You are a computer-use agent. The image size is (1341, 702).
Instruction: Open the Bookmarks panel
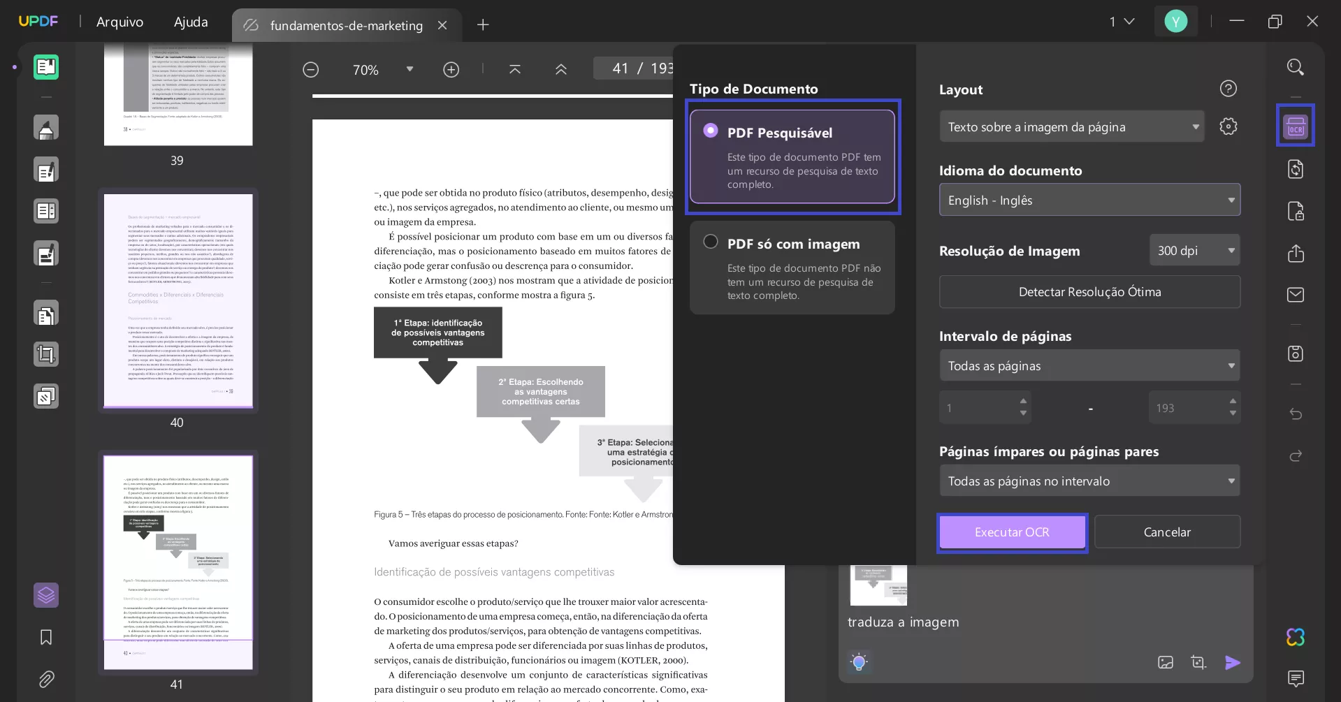click(x=45, y=637)
